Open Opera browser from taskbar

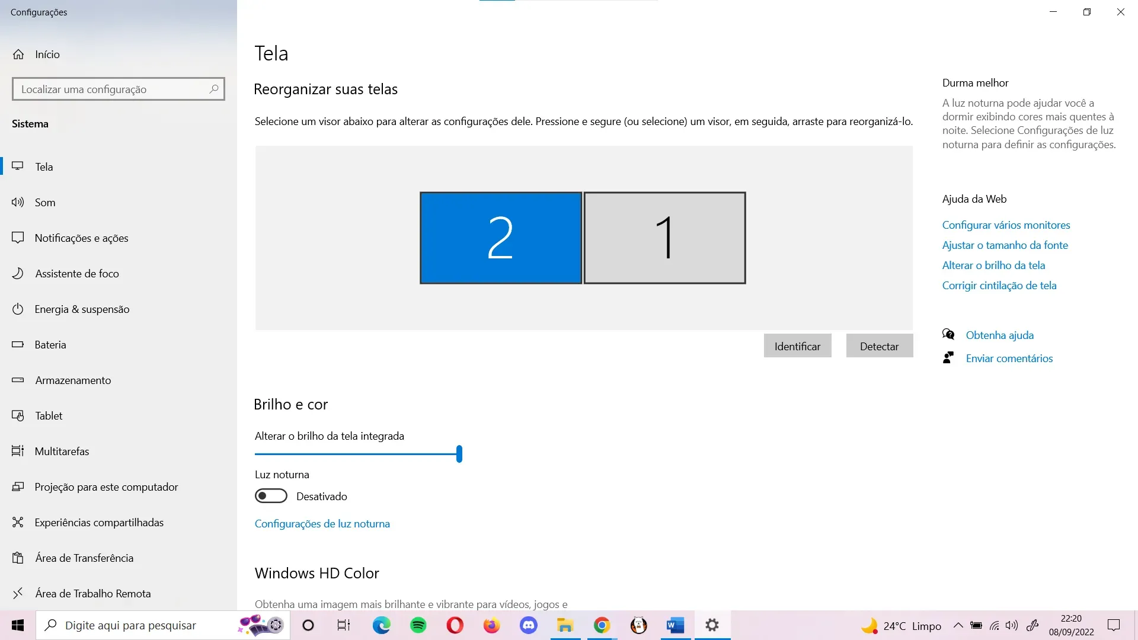point(455,625)
